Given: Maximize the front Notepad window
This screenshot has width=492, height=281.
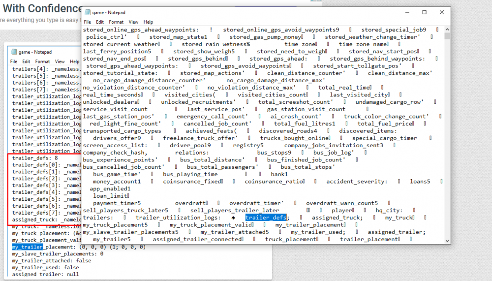Looking at the screenshot, I should 424,12.
